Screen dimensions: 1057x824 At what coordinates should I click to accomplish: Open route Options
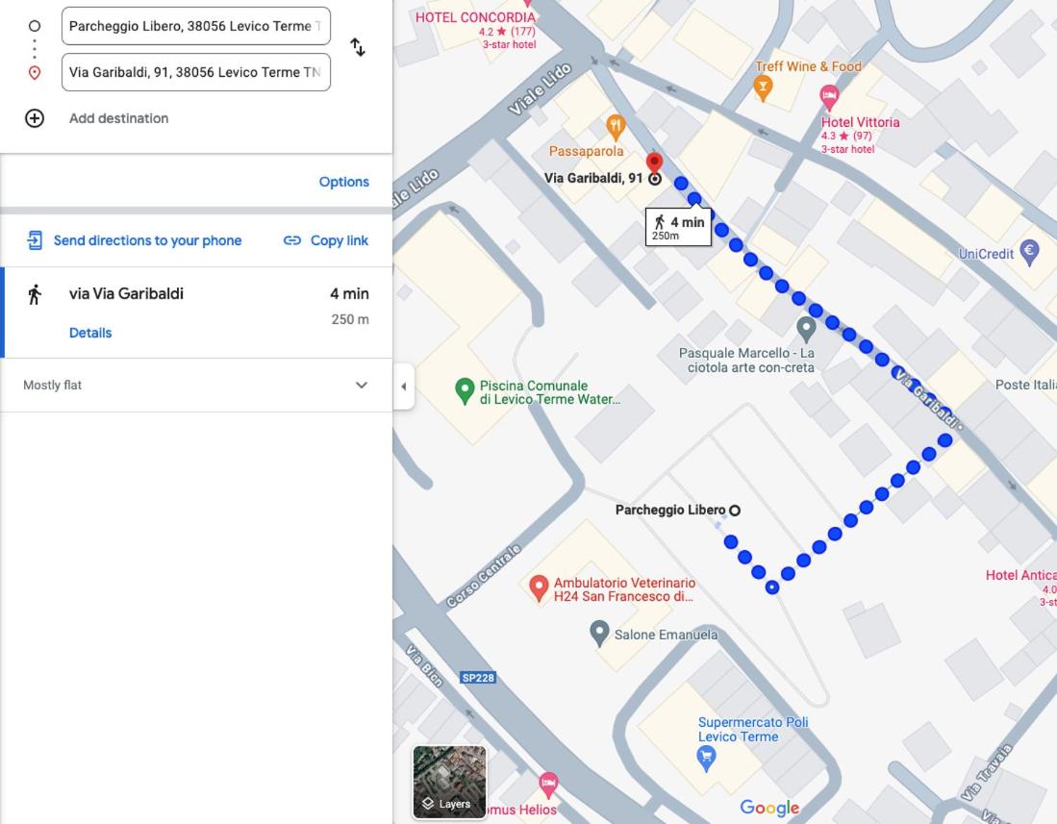tap(343, 182)
